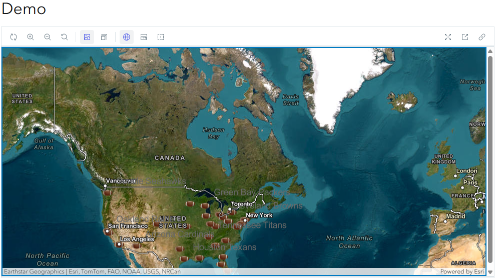
Task: Click the Toronto city label
Action: [x=242, y=204]
